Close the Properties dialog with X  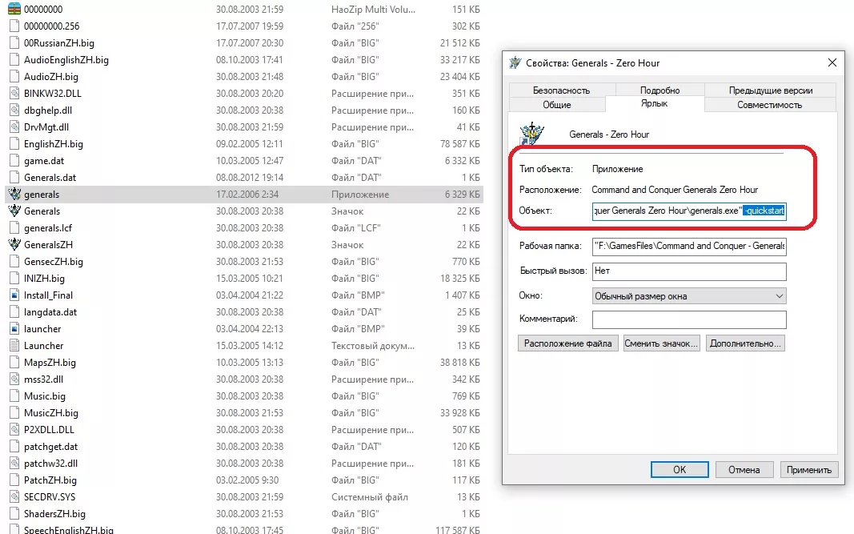click(x=832, y=62)
